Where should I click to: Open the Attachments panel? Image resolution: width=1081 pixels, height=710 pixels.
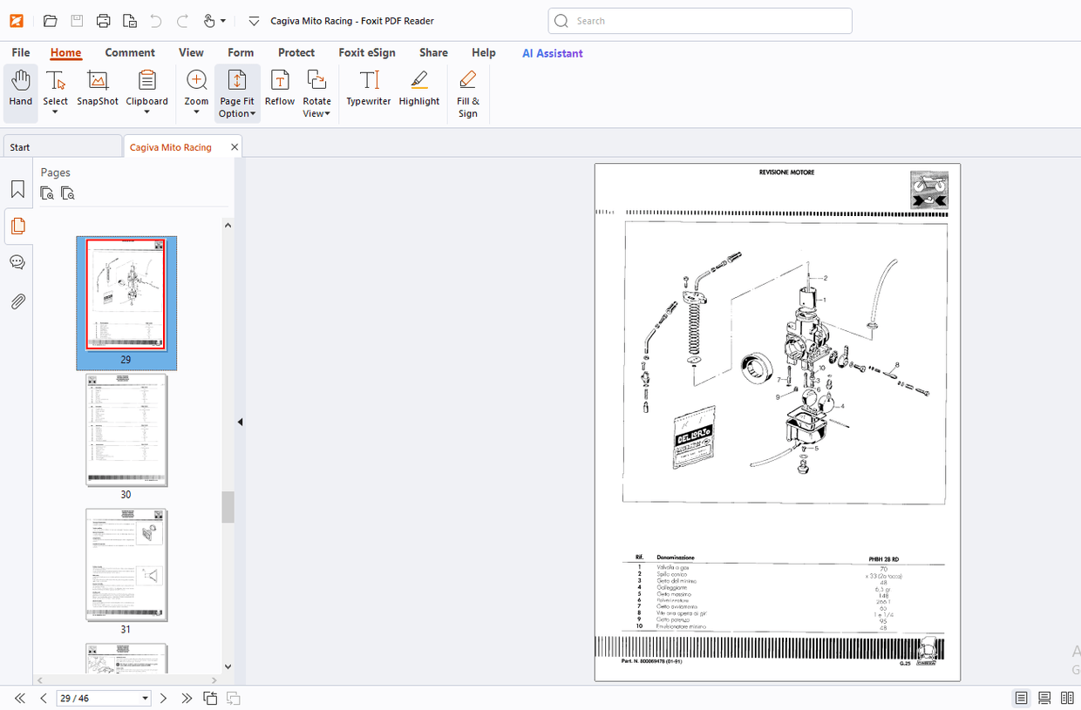tap(17, 301)
